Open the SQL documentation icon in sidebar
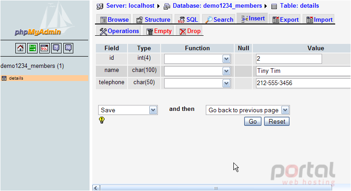 tap(68, 48)
